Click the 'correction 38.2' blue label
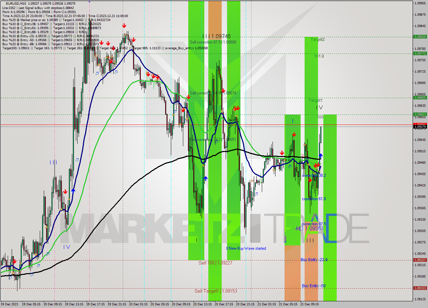Viewport: 428px width, 308px height. pos(314,175)
